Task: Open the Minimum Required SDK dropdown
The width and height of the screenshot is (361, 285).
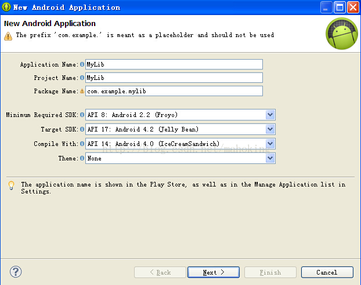Action: click(x=270, y=115)
